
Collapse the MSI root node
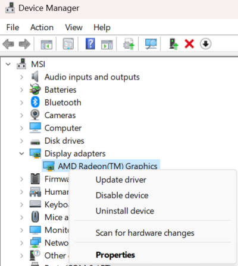8,64
